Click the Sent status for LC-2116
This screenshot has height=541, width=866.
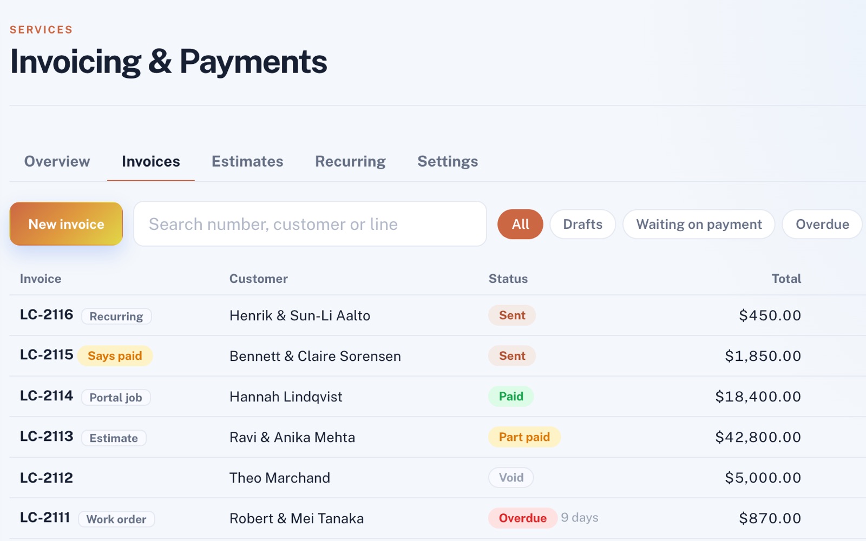[x=512, y=315]
